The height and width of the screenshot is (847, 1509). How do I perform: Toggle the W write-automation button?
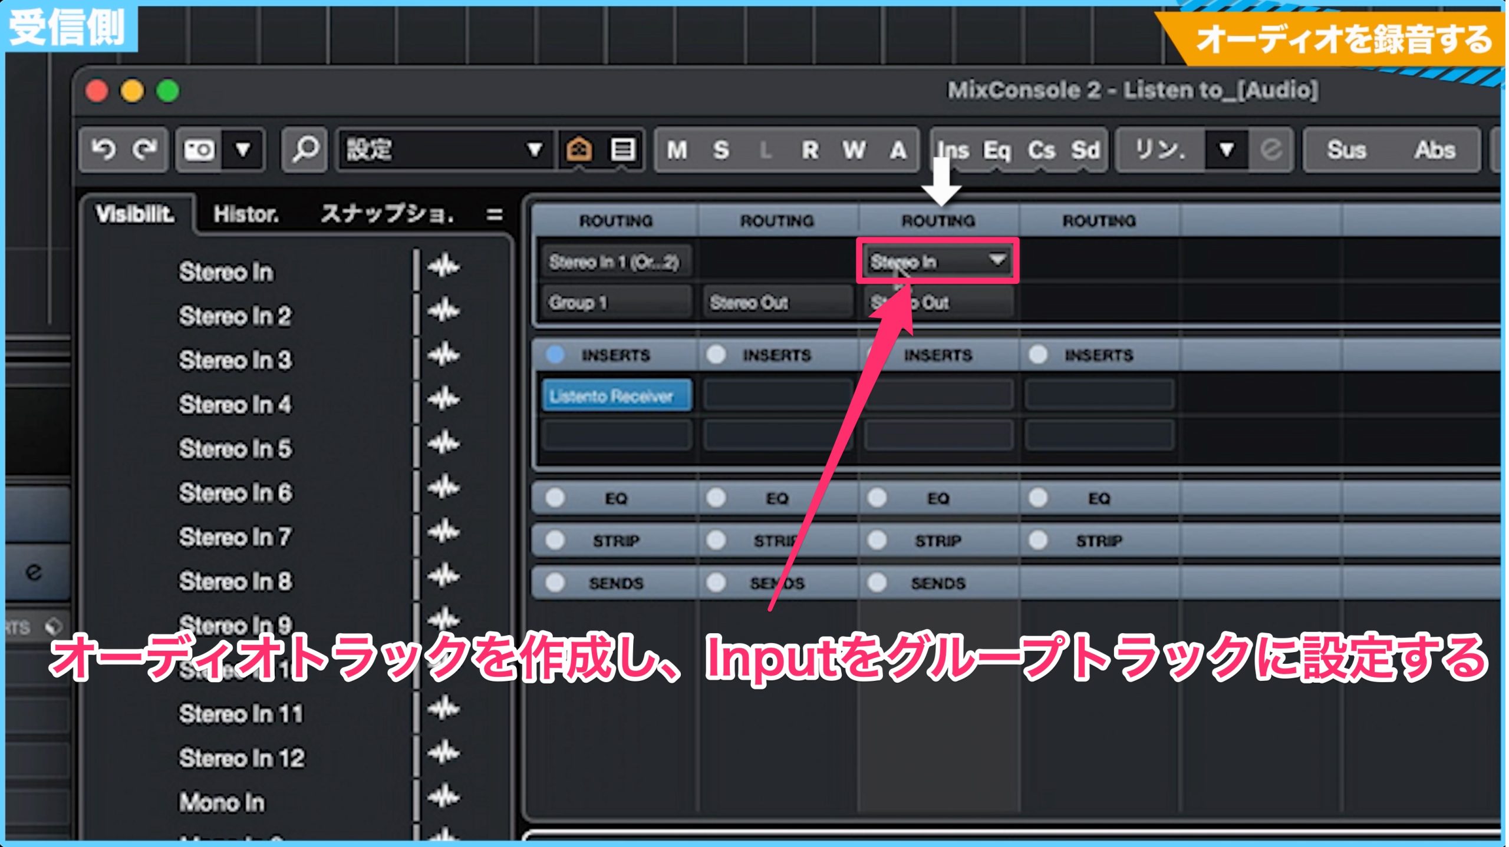click(854, 150)
